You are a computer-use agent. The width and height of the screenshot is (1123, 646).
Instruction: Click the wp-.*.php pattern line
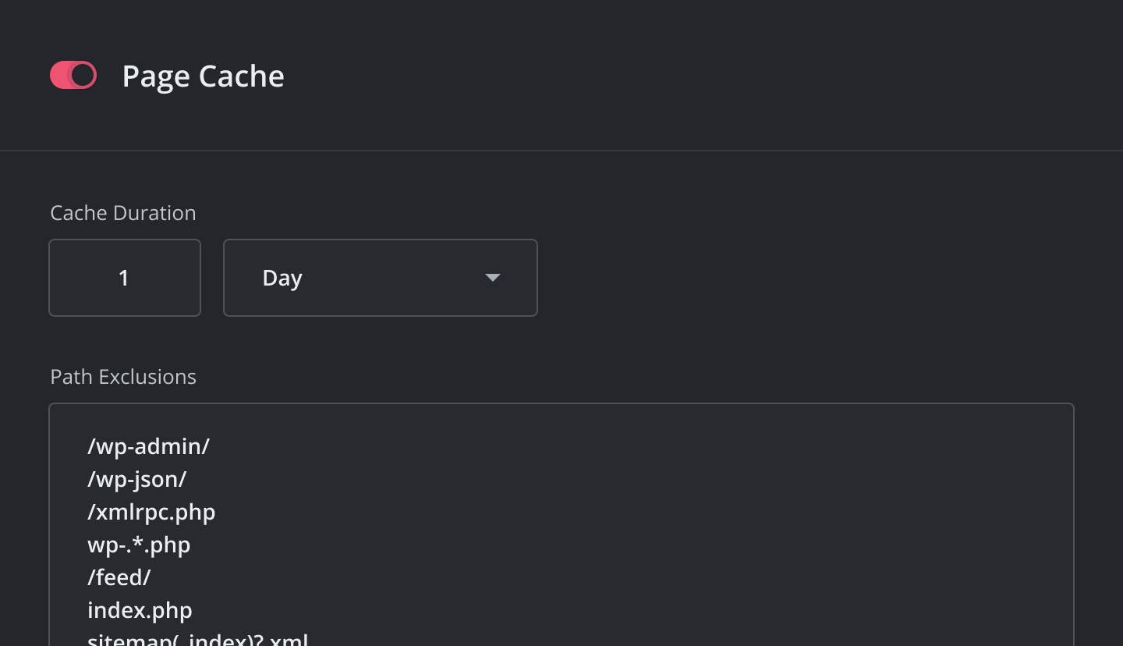139,545
